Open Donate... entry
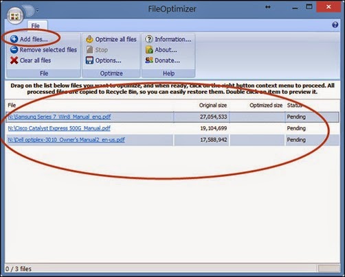This screenshot has width=345, height=277. (x=167, y=60)
